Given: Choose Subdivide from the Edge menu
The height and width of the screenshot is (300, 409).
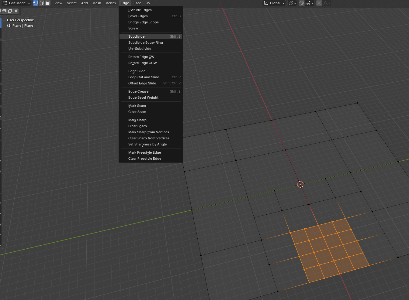Looking at the screenshot, I should 137,36.
